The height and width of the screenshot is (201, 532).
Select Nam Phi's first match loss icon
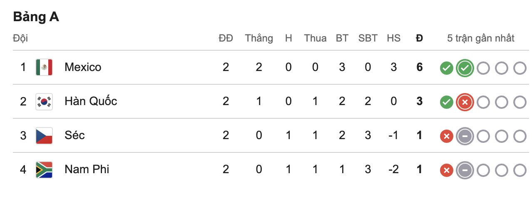coord(446,170)
